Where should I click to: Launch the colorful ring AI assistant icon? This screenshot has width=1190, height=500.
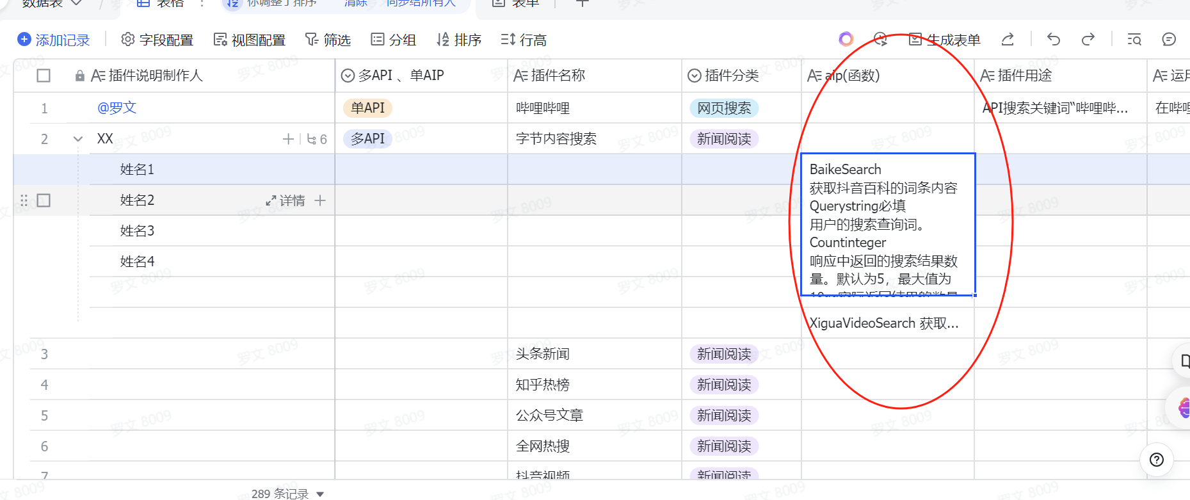[846, 39]
